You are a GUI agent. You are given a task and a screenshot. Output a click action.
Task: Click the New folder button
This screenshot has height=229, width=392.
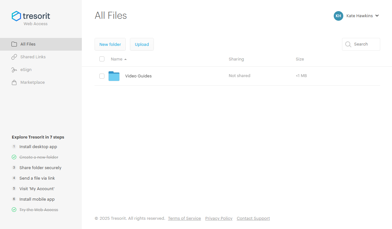point(110,44)
